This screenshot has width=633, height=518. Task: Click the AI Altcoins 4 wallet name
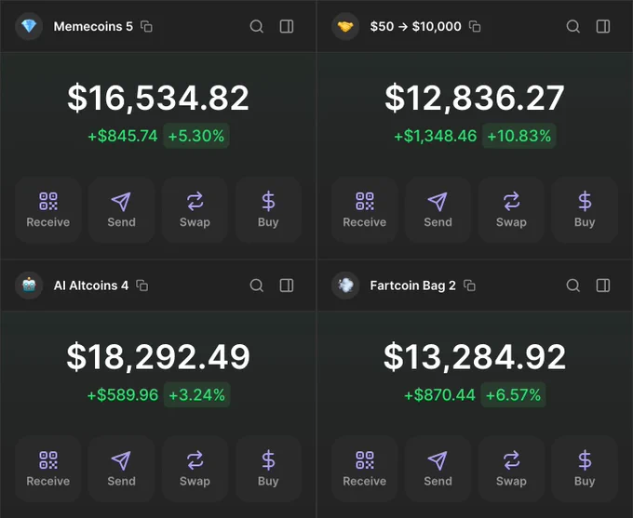click(91, 286)
